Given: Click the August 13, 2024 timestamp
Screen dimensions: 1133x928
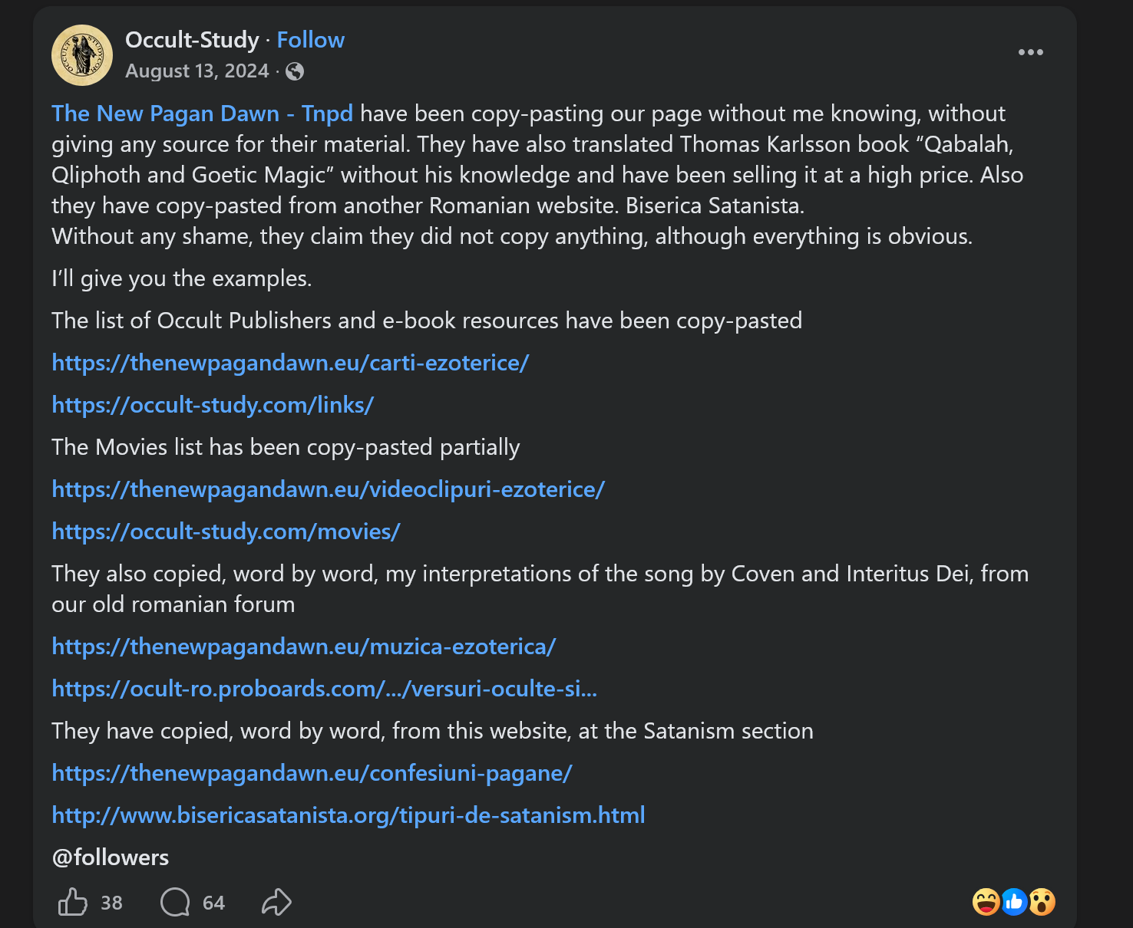Looking at the screenshot, I should (197, 71).
